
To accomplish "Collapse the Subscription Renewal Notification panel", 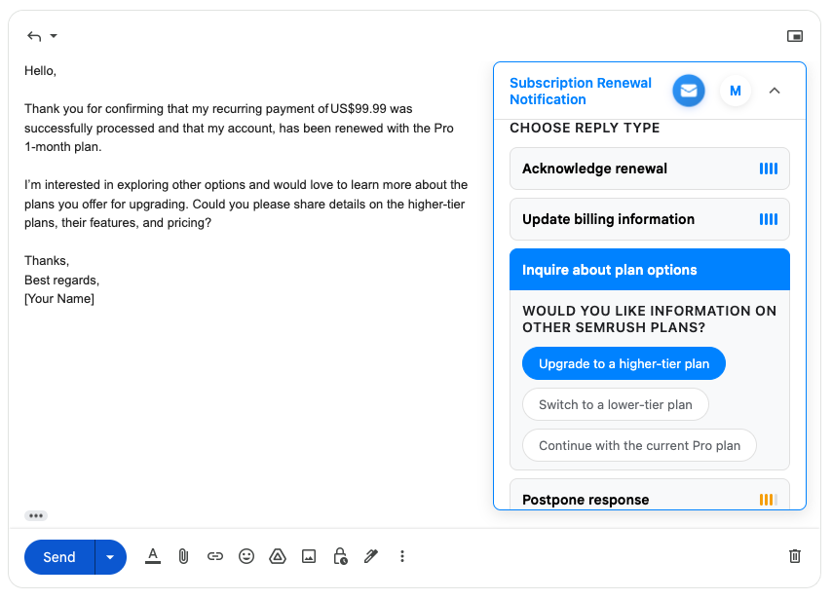I will [775, 91].
